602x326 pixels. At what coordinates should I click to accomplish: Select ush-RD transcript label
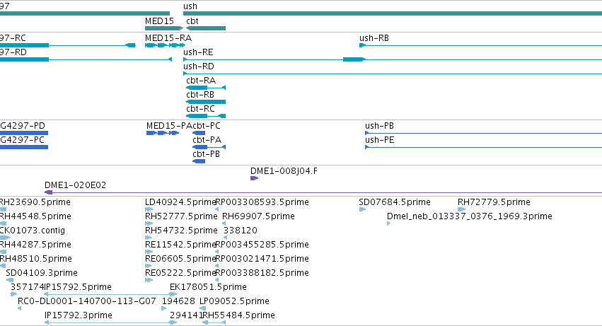[199, 66]
